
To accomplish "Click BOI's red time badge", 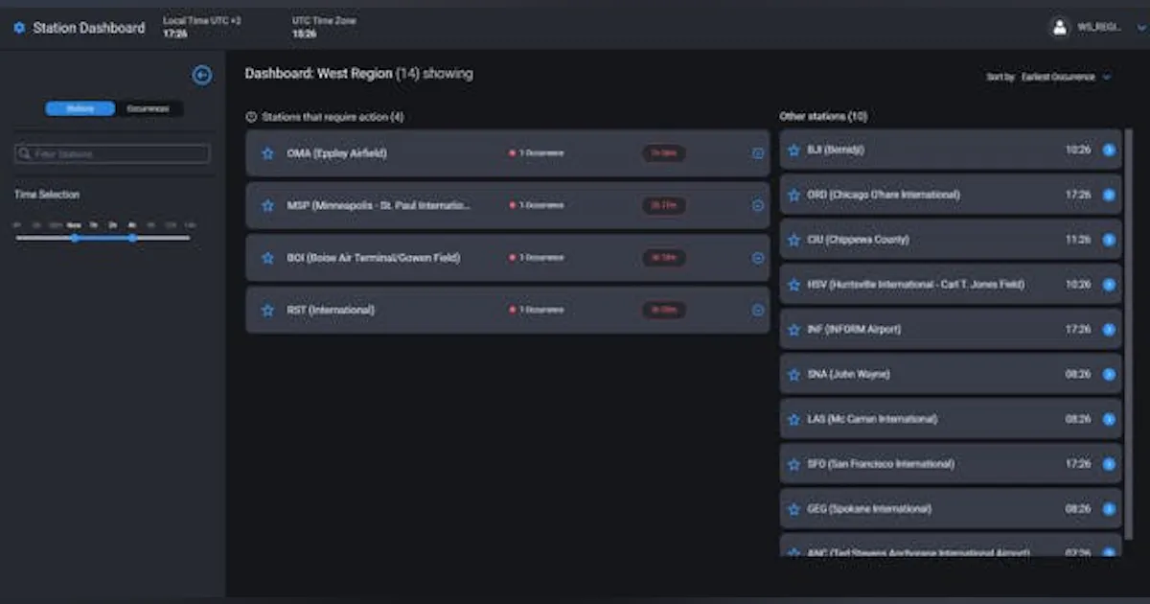I will coord(664,258).
